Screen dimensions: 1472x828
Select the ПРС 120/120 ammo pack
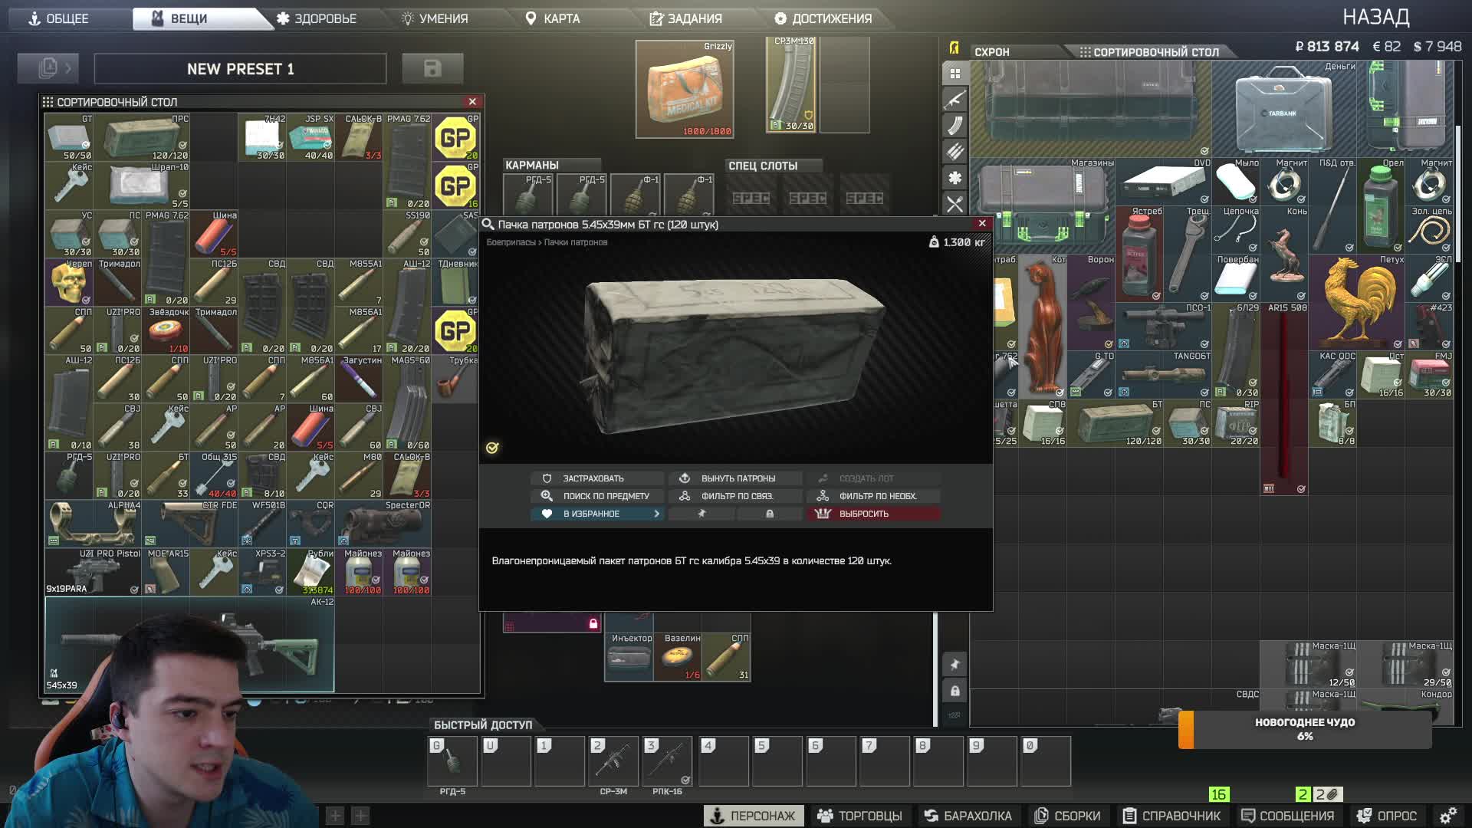point(141,137)
